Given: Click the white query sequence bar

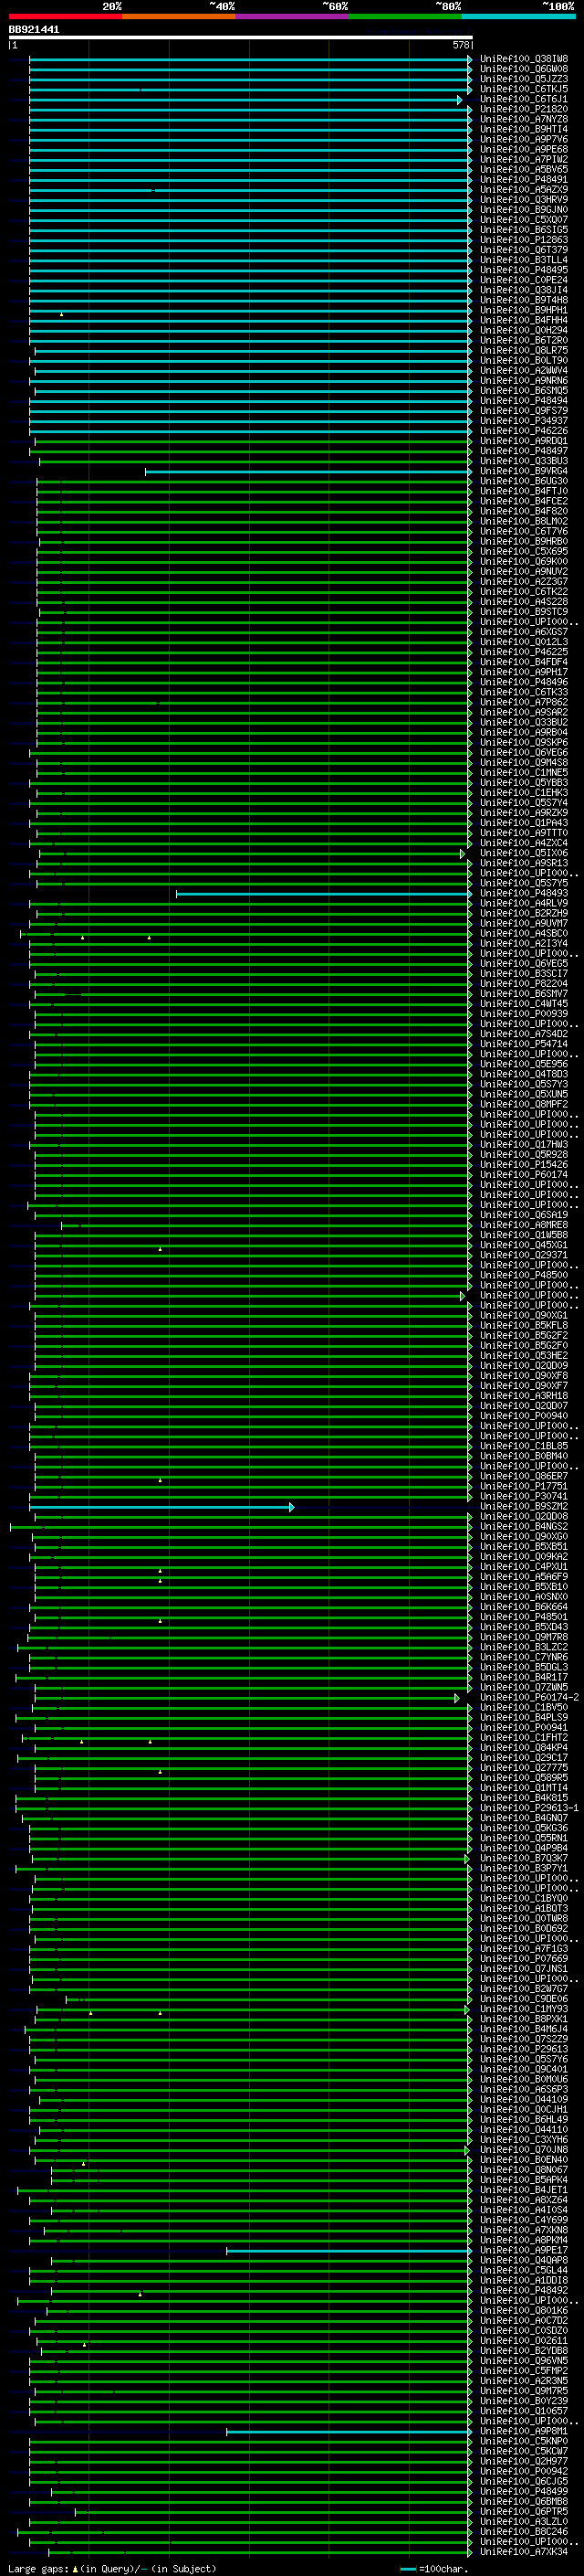Looking at the screenshot, I should coord(241,38).
